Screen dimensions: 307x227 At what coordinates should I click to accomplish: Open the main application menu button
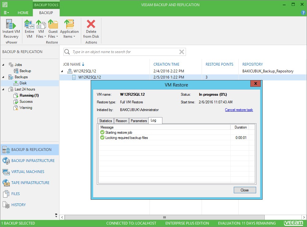6,13
